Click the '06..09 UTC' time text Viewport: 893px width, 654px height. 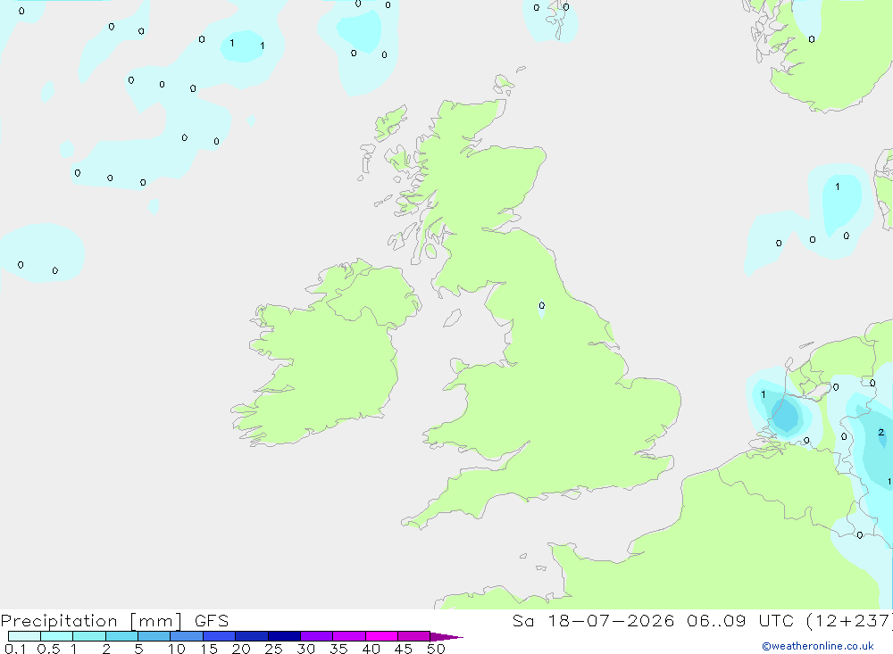(x=740, y=620)
